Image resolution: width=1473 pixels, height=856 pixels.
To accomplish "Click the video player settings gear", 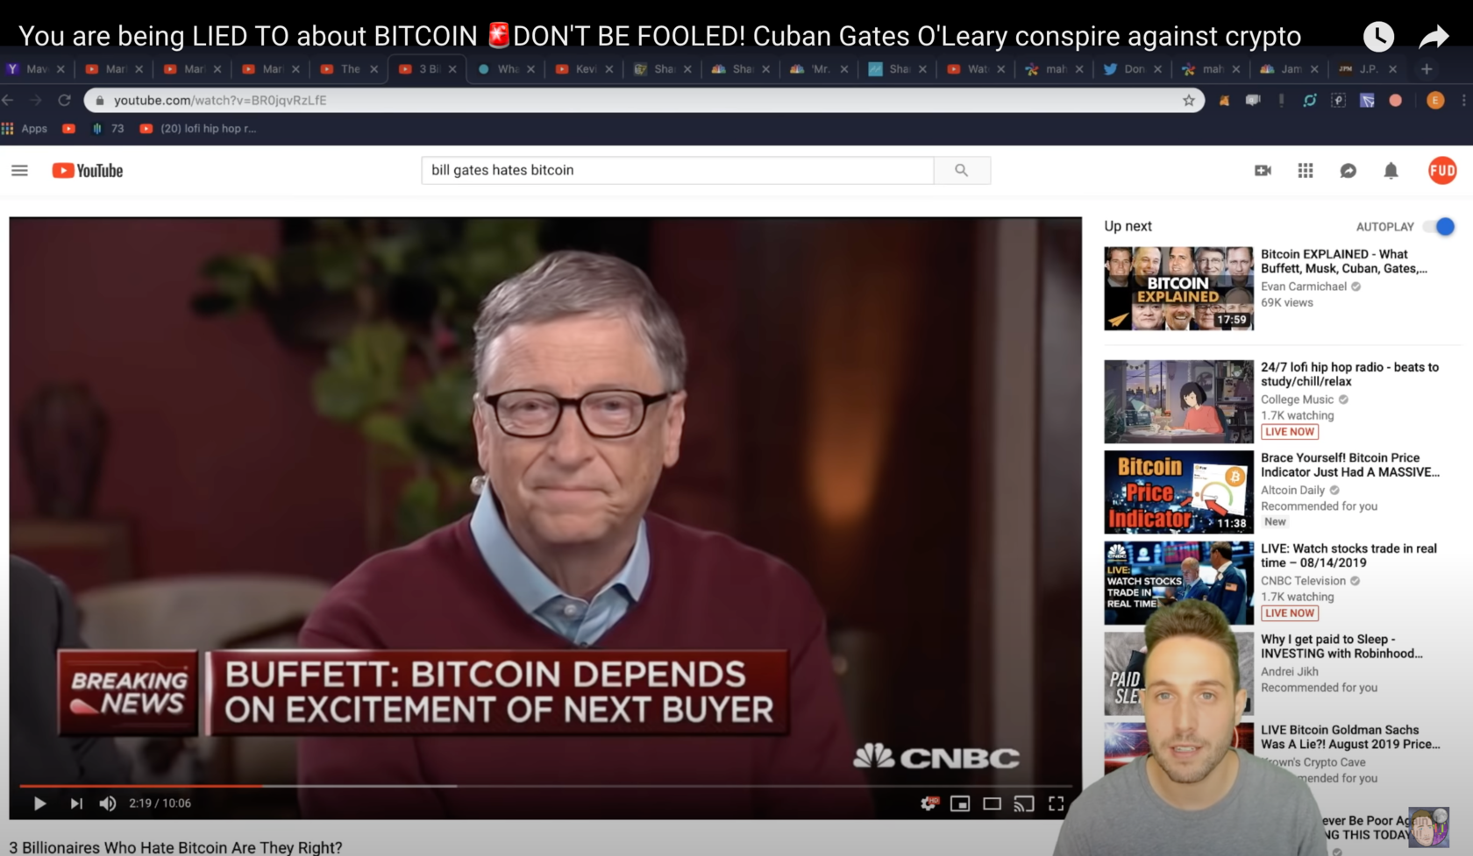I will tap(929, 803).
